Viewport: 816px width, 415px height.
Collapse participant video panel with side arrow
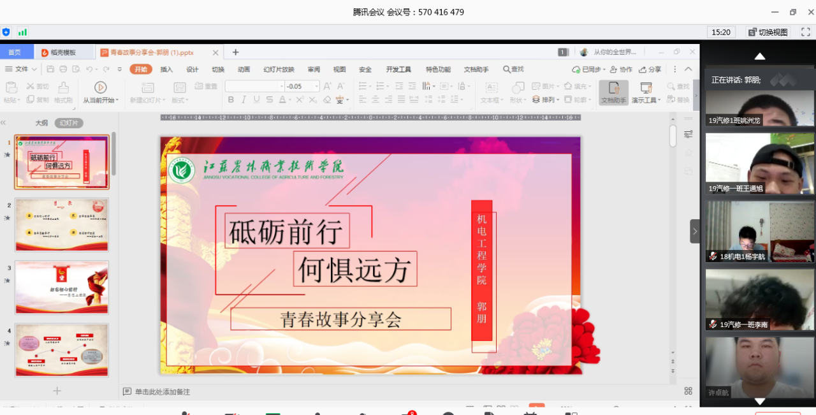click(694, 231)
